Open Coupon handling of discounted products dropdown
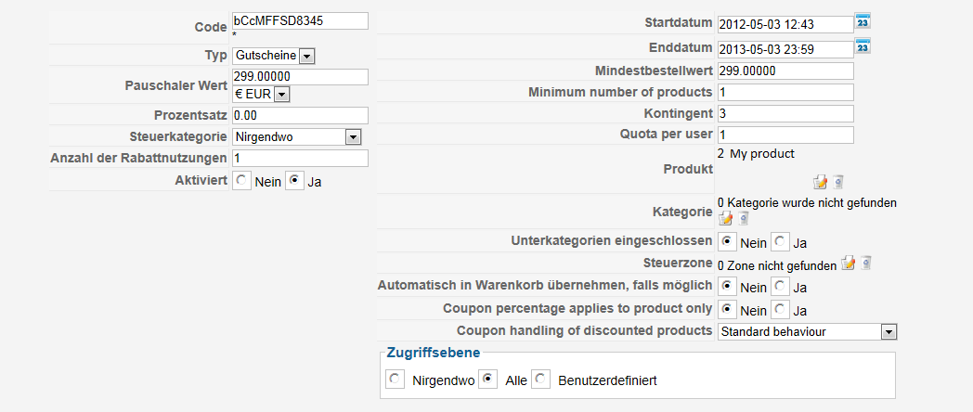 [x=889, y=331]
